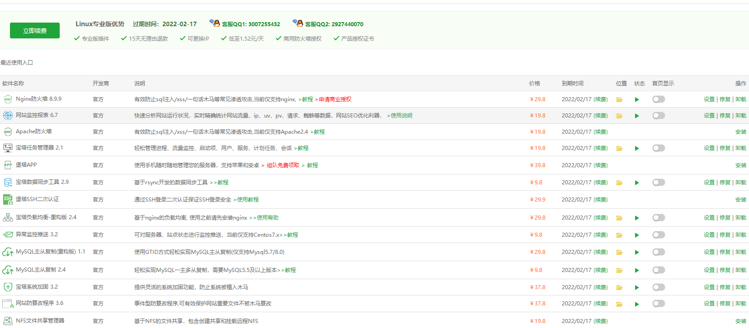Click the 宝塔系统加固 shield icon
This screenshot has height=328, width=749.
8,287
